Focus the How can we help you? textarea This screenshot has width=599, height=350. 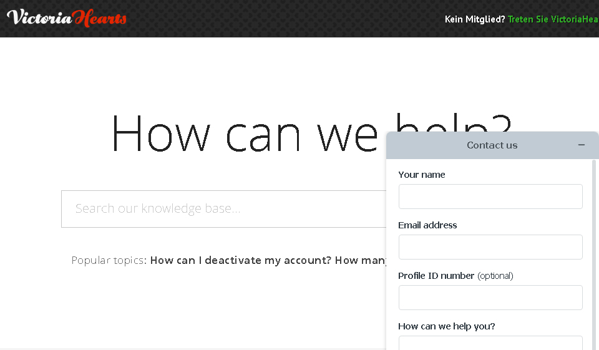coord(490,343)
